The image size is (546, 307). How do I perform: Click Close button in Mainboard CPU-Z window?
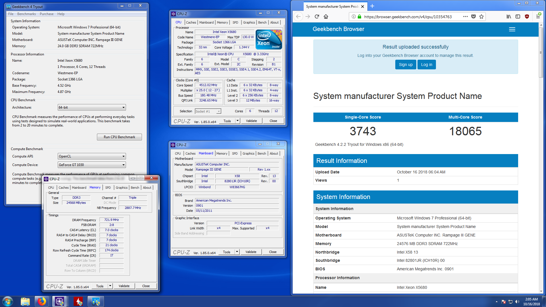pos(273,252)
